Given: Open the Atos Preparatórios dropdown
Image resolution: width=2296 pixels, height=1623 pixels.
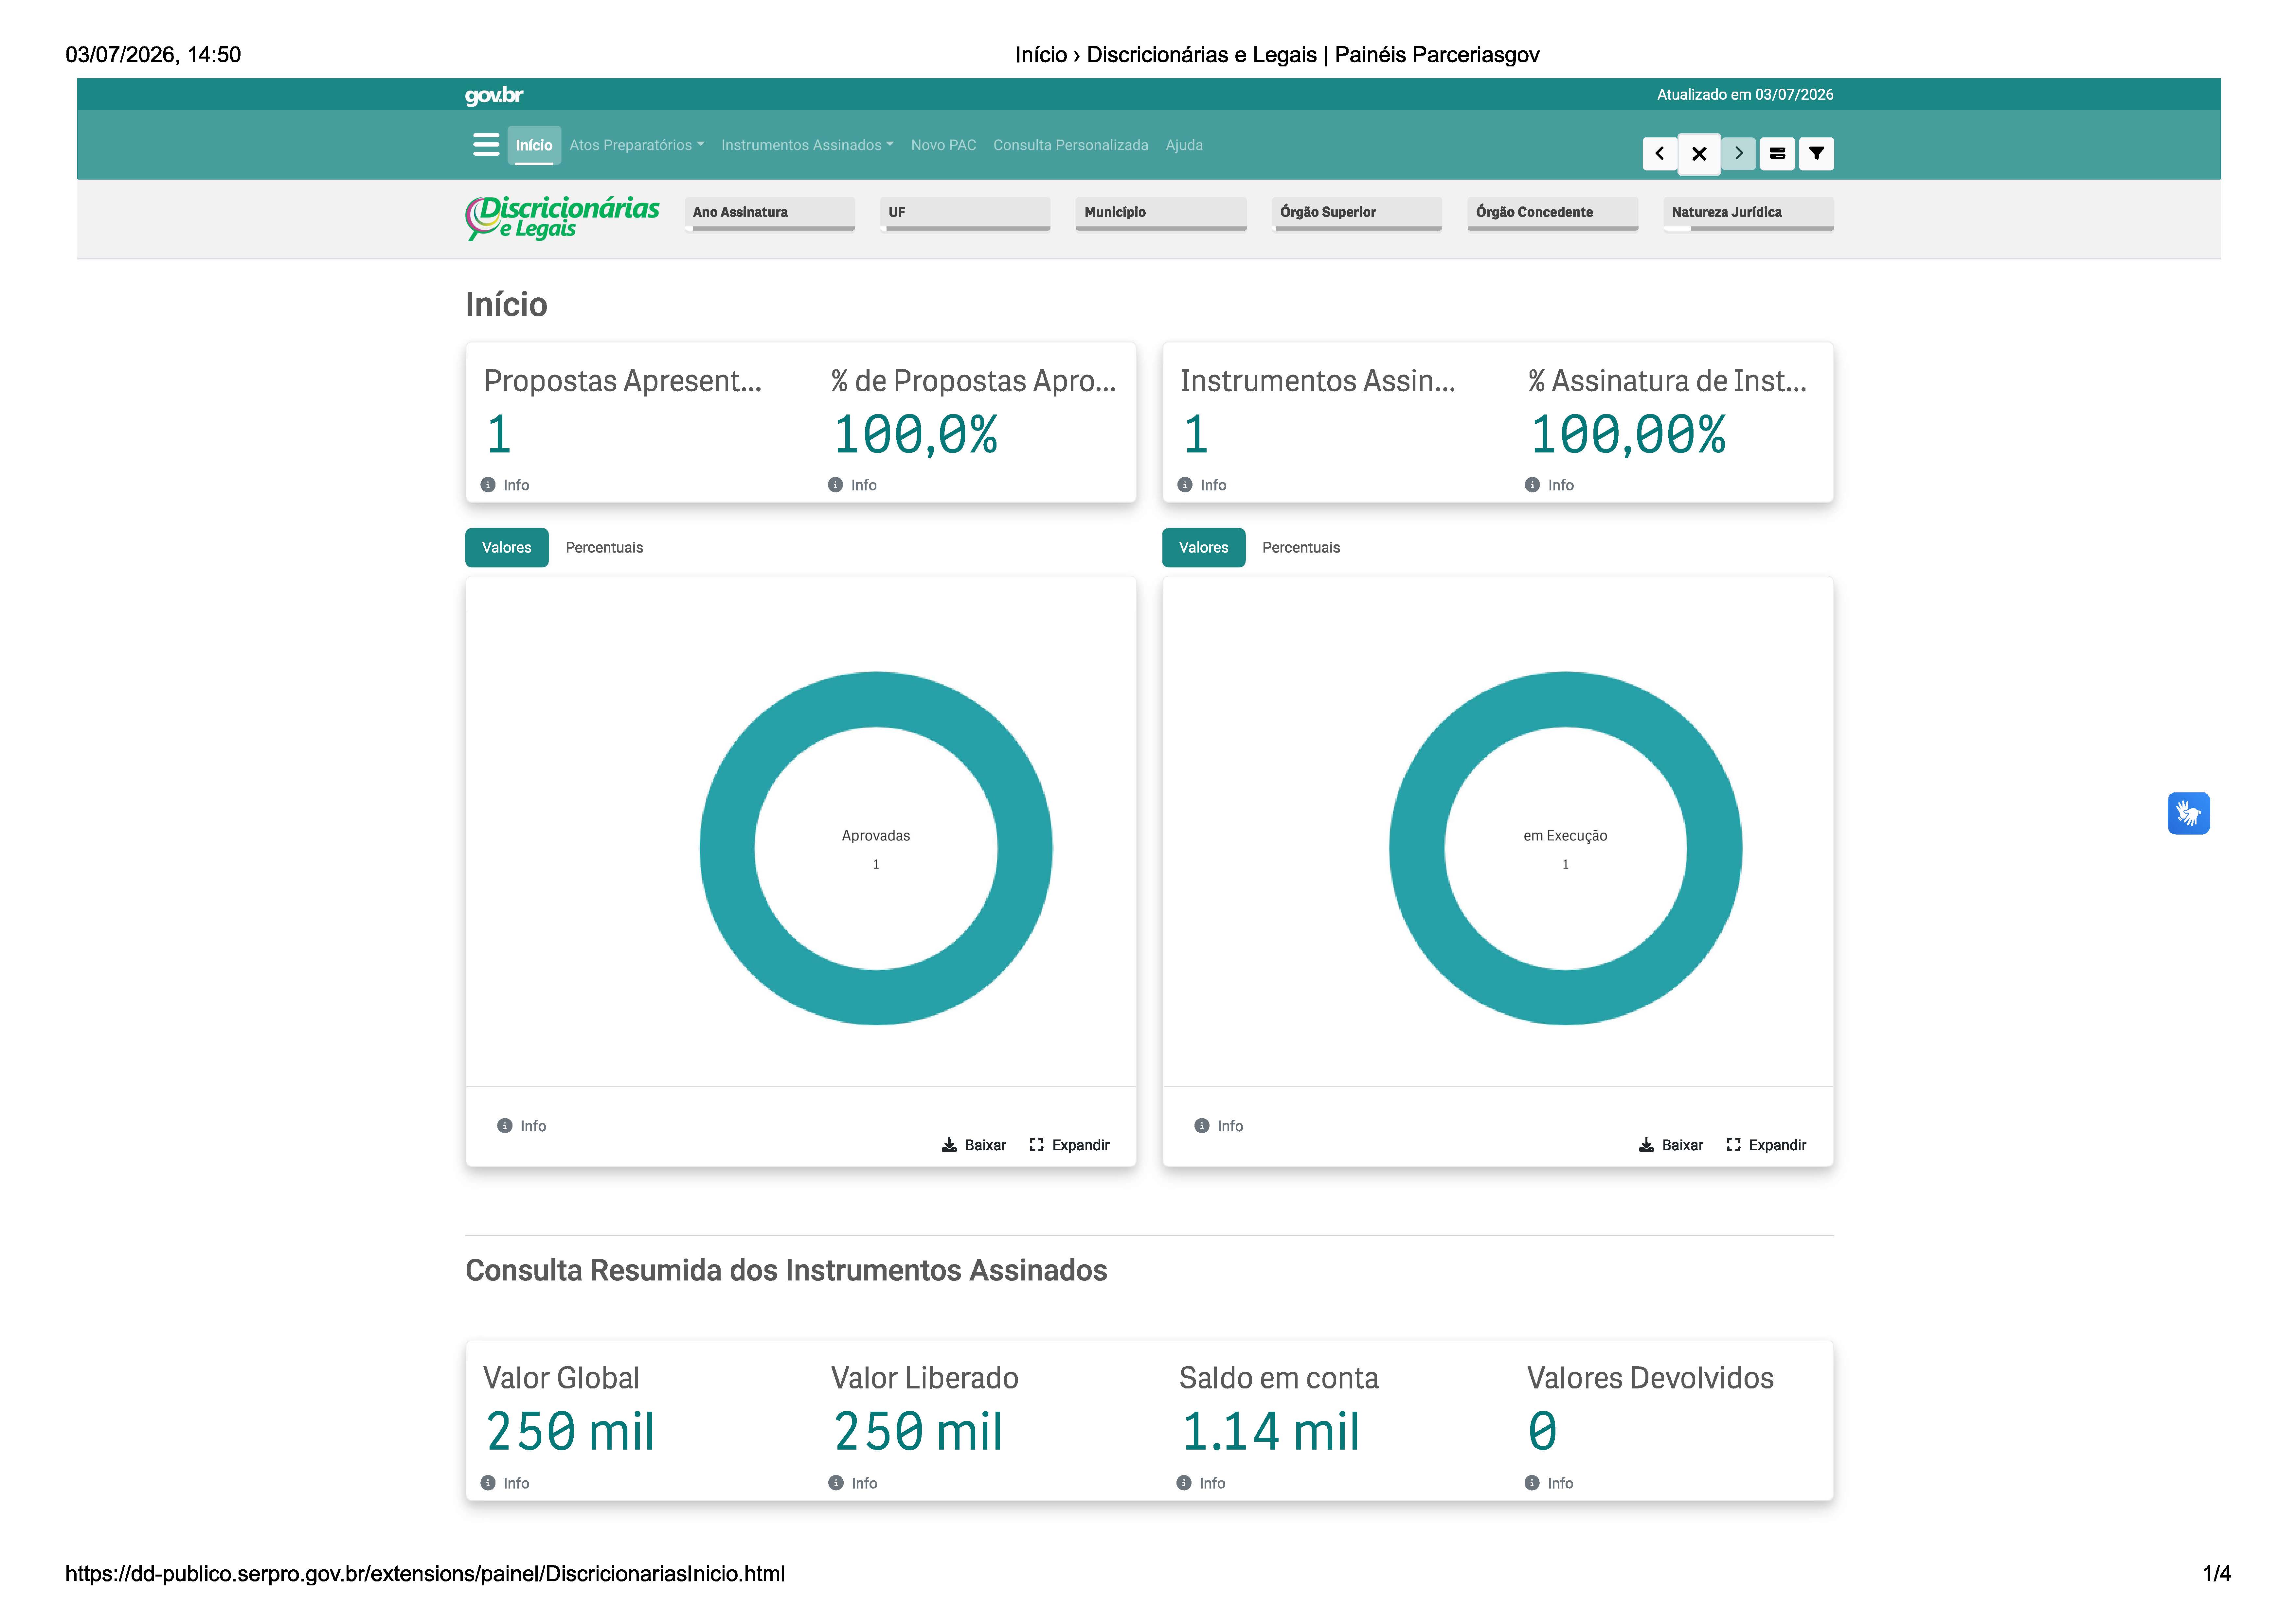Looking at the screenshot, I should point(637,145).
